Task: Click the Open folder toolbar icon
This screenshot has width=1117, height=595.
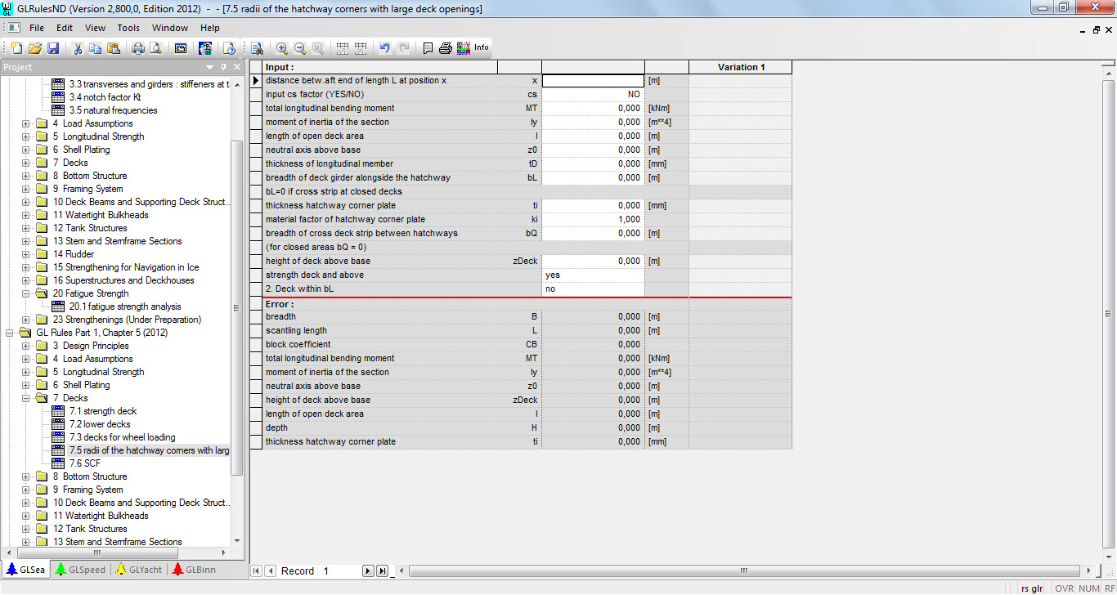Action: pyautogui.click(x=34, y=48)
